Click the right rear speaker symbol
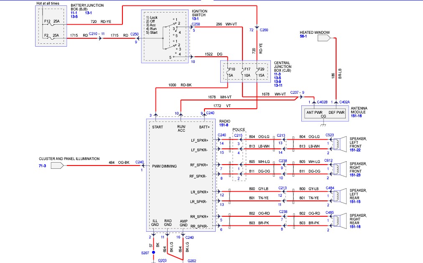 click(339, 221)
